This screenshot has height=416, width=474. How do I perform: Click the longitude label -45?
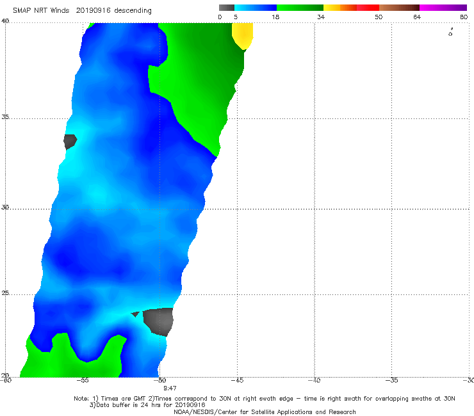point(237,380)
